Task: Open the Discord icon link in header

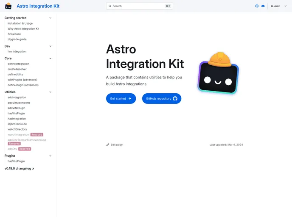Action: [263, 6]
